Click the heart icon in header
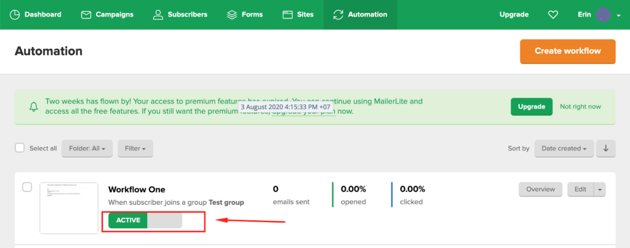The width and height of the screenshot is (630, 248). tap(553, 15)
